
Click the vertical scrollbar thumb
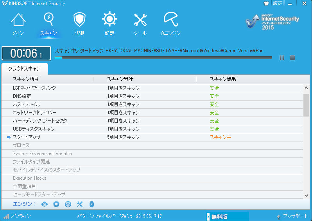(306, 105)
